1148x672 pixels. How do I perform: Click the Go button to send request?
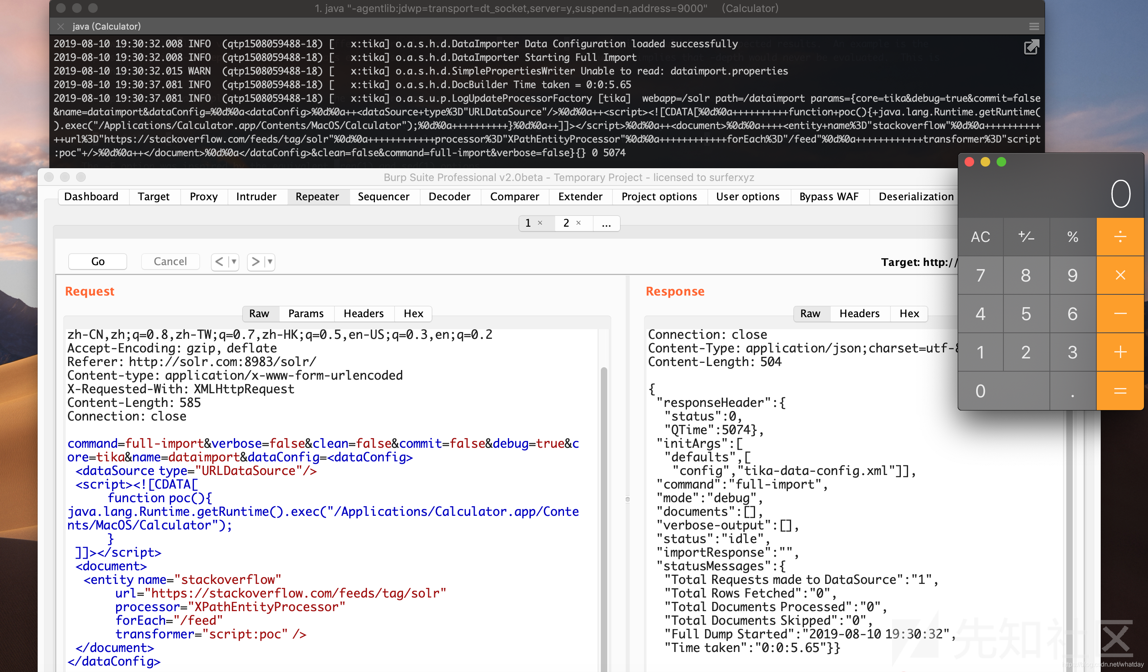point(97,262)
